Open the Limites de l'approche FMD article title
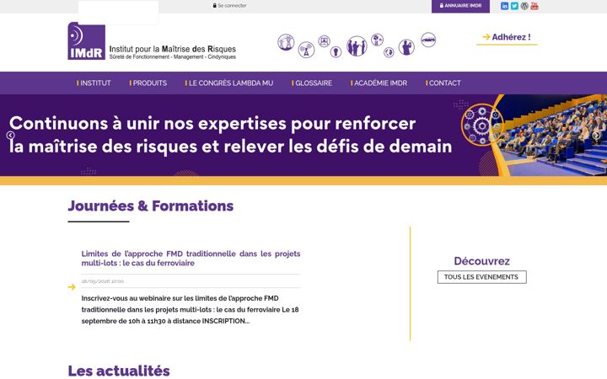Viewport: 607px width, 379px height. [191, 259]
